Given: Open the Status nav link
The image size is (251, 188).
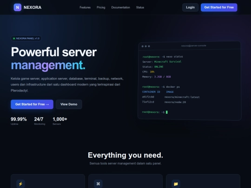Looking at the screenshot, I should pos(140,7).
